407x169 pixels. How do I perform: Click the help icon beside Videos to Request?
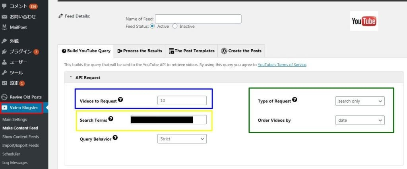(x=120, y=100)
